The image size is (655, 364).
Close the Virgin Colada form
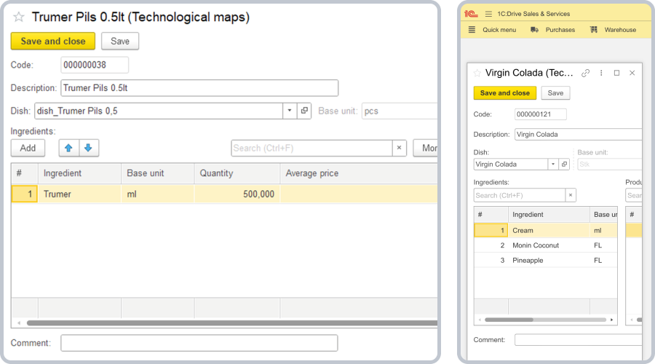[632, 73]
